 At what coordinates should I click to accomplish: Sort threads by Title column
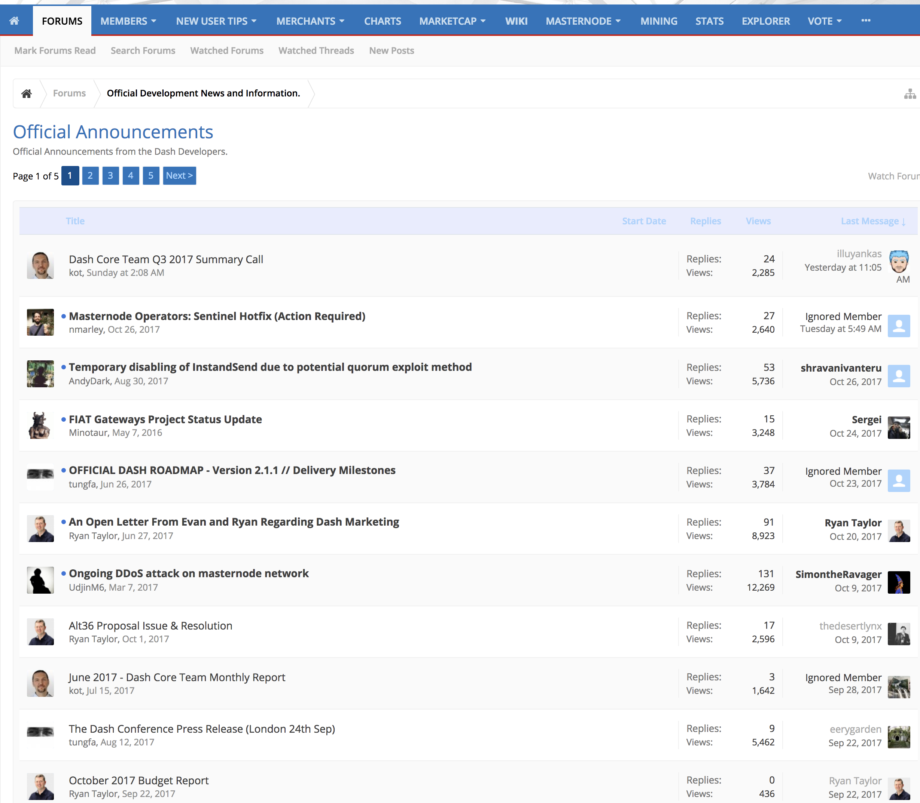(75, 221)
